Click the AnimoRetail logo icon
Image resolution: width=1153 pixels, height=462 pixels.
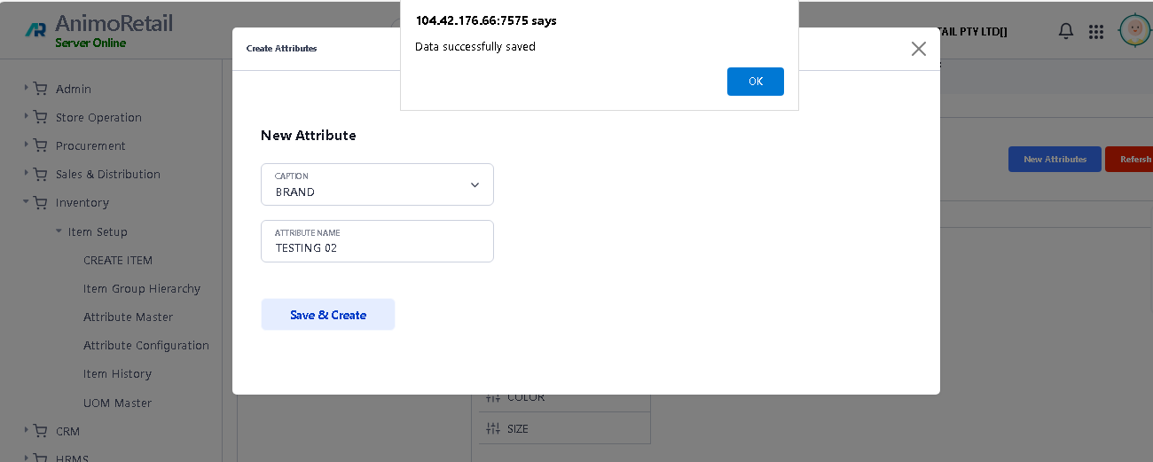(35, 29)
